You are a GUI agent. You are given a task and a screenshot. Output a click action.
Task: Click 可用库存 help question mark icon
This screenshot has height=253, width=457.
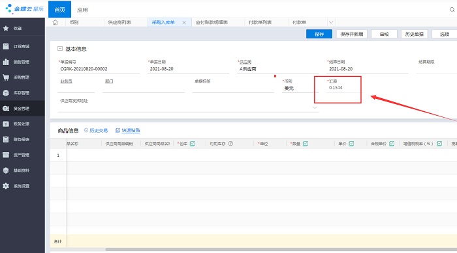point(230,144)
